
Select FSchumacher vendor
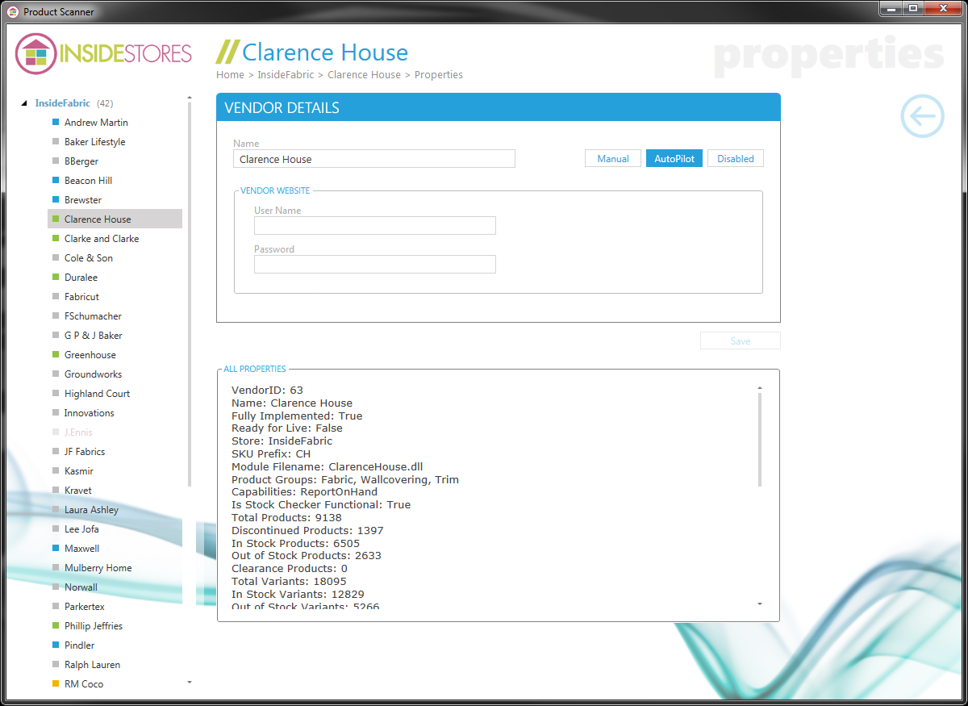pyautogui.click(x=93, y=316)
